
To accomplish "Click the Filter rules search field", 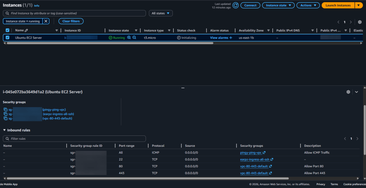I will (x=74, y=139).
